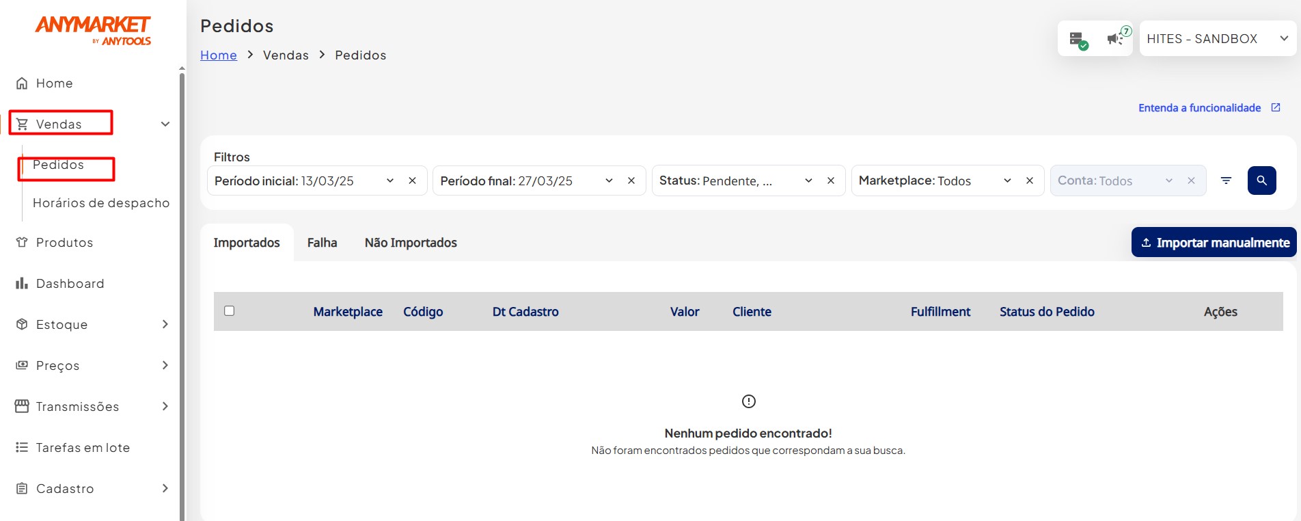Sort by the Marketplace column header
Viewport: 1301px width, 521px height.
click(348, 312)
